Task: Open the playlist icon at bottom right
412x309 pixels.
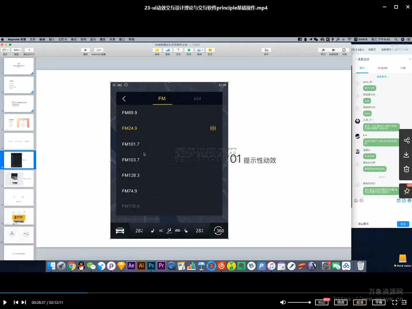Action: [404, 302]
